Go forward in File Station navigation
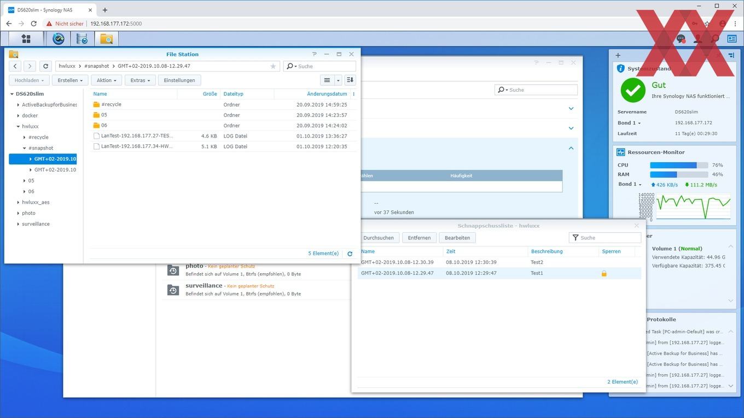Image resolution: width=744 pixels, height=418 pixels. coord(30,66)
